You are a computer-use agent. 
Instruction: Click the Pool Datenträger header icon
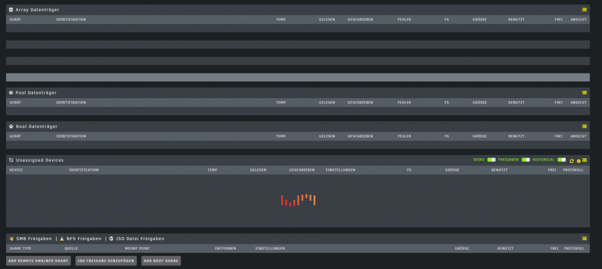point(11,93)
